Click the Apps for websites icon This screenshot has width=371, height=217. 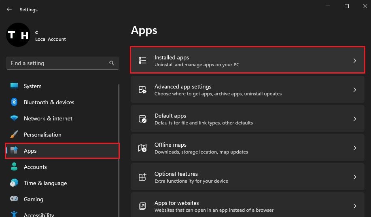point(142,206)
